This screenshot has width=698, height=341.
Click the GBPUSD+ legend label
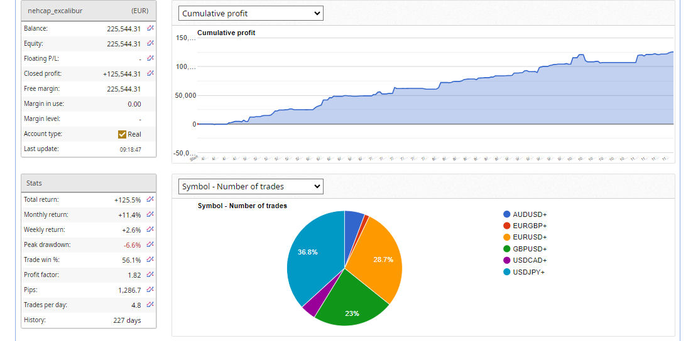[530, 249]
